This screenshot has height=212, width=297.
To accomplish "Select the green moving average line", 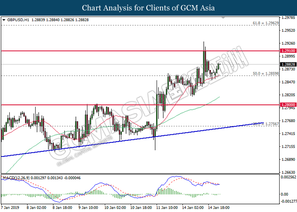I will pyautogui.click(x=191, y=109).
